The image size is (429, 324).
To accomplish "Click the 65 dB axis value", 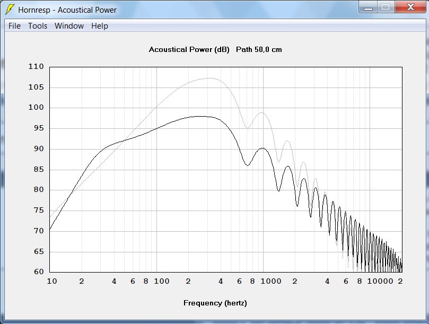I will pyautogui.click(x=39, y=251).
